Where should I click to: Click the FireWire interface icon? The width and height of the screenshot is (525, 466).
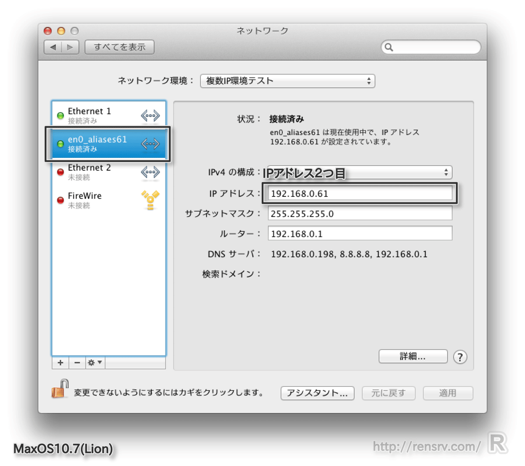pyautogui.click(x=150, y=200)
